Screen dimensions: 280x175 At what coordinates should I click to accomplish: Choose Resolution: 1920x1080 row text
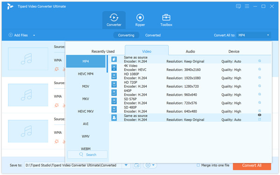coord(183,78)
